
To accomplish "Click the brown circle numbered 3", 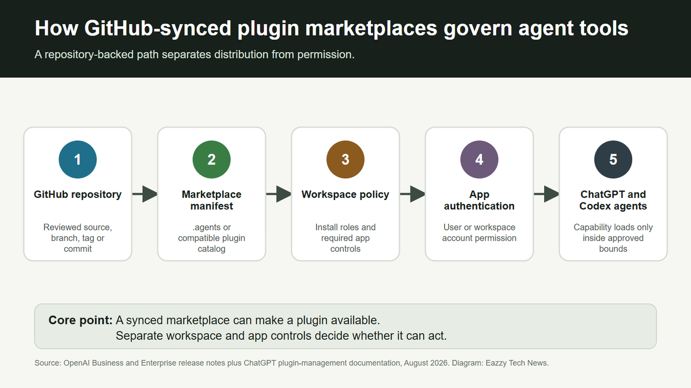I will pos(345,159).
